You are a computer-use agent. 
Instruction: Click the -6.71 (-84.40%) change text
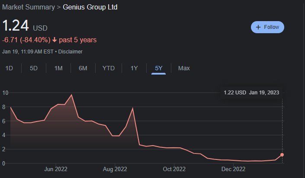pos(26,40)
